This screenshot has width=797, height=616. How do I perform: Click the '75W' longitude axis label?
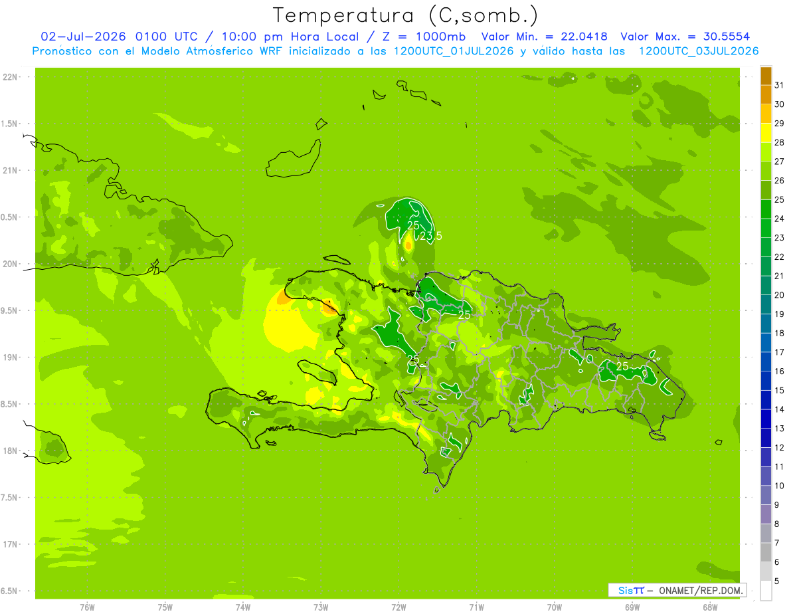click(165, 607)
